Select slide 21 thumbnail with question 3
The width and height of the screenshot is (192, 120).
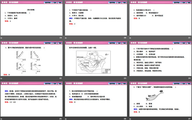[160, 18]
